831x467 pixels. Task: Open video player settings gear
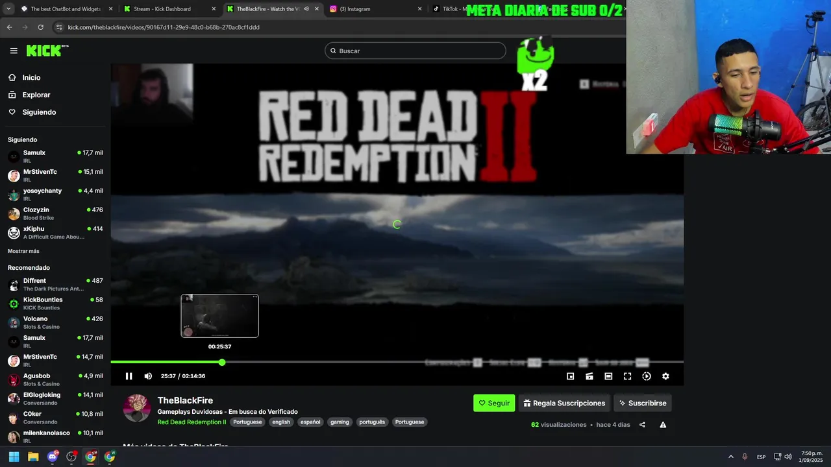tap(665, 376)
